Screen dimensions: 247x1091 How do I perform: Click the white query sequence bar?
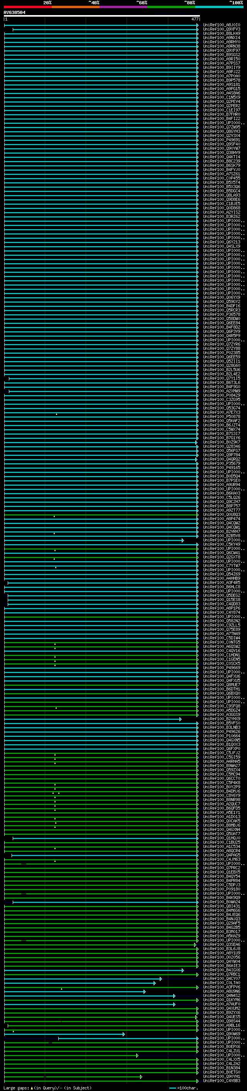(102, 16)
